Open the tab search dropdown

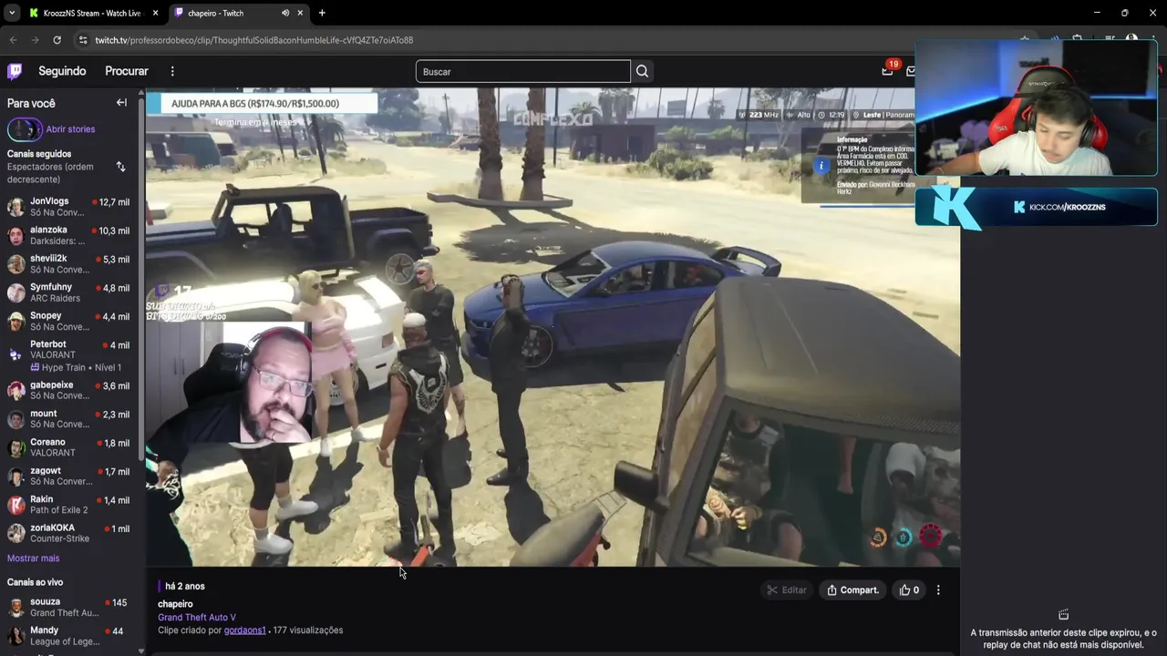click(x=11, y=13)
